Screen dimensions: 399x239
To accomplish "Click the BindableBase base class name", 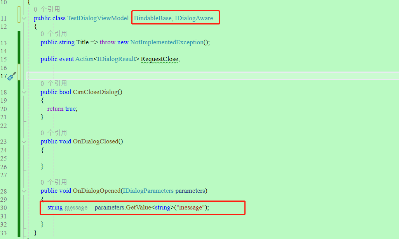I will tap(153, 18).
